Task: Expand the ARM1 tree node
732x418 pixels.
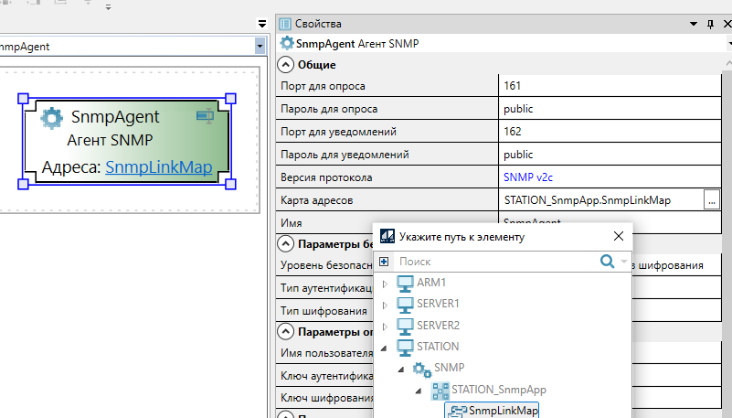Action: pyautogui.click(x=385, y=284)
